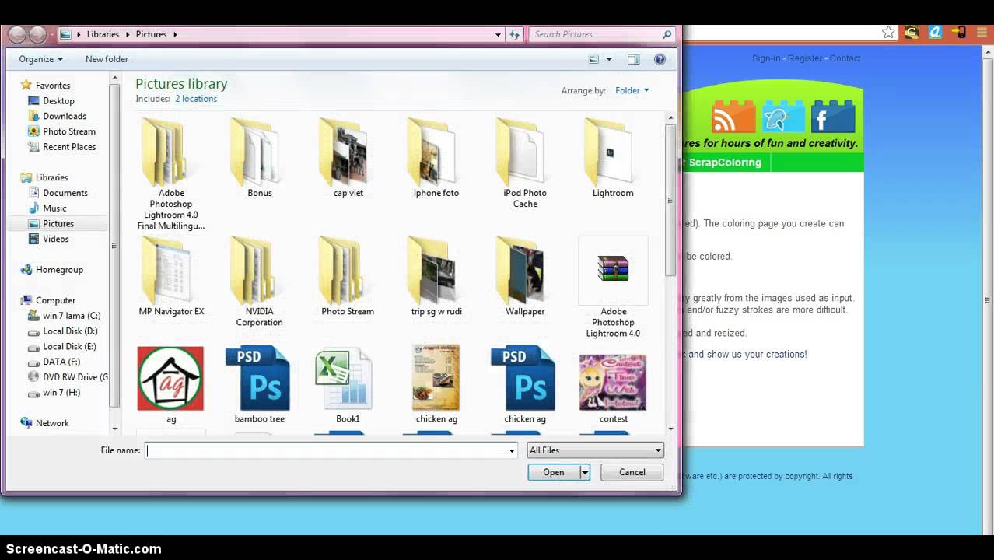Image resolution: width=994 pixels, height=560 pixels.
Task: Open the ScrapColoring tab on webpage
Action: pos(725,163)
